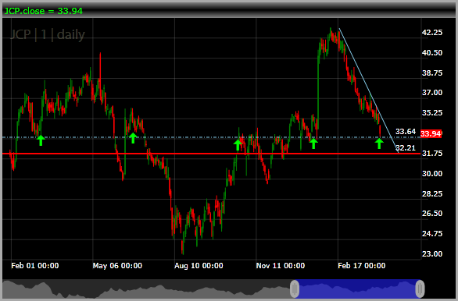Click the 26.50 price axis label
The image size is (458, 301).
click(x=432, y=214)
